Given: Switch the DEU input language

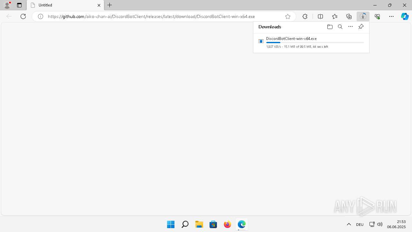Looking at the screenshot, I should [360, 225].
